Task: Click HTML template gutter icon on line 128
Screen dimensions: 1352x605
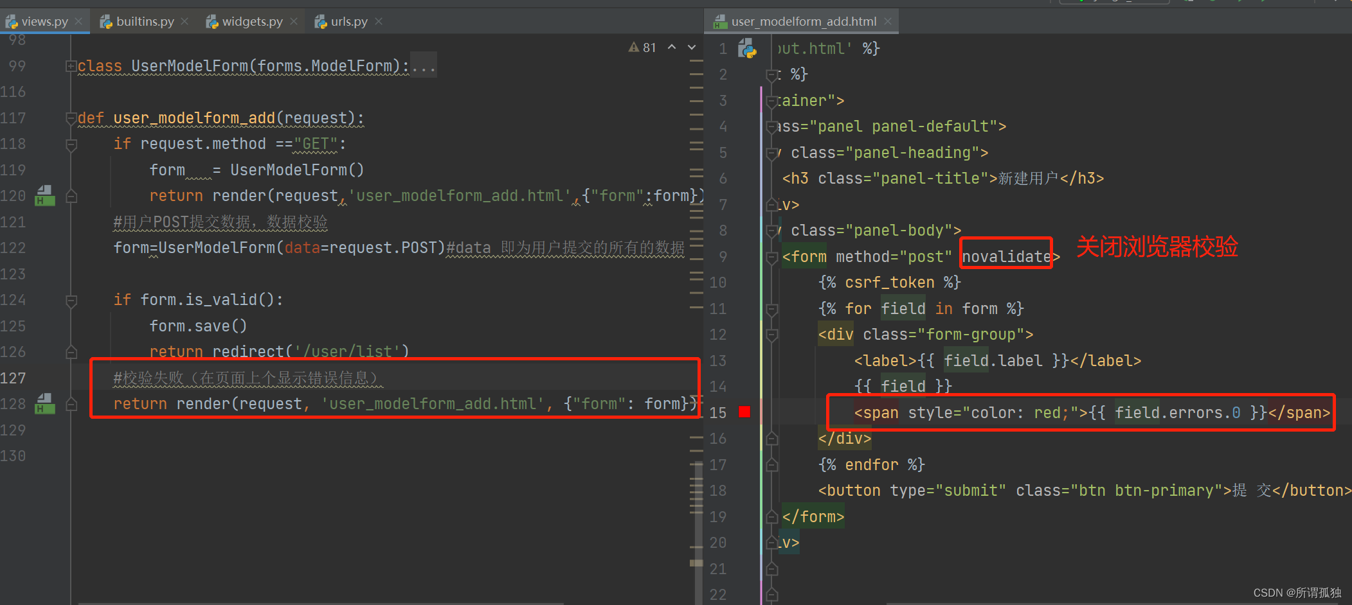Action: (x=44, y=403)
